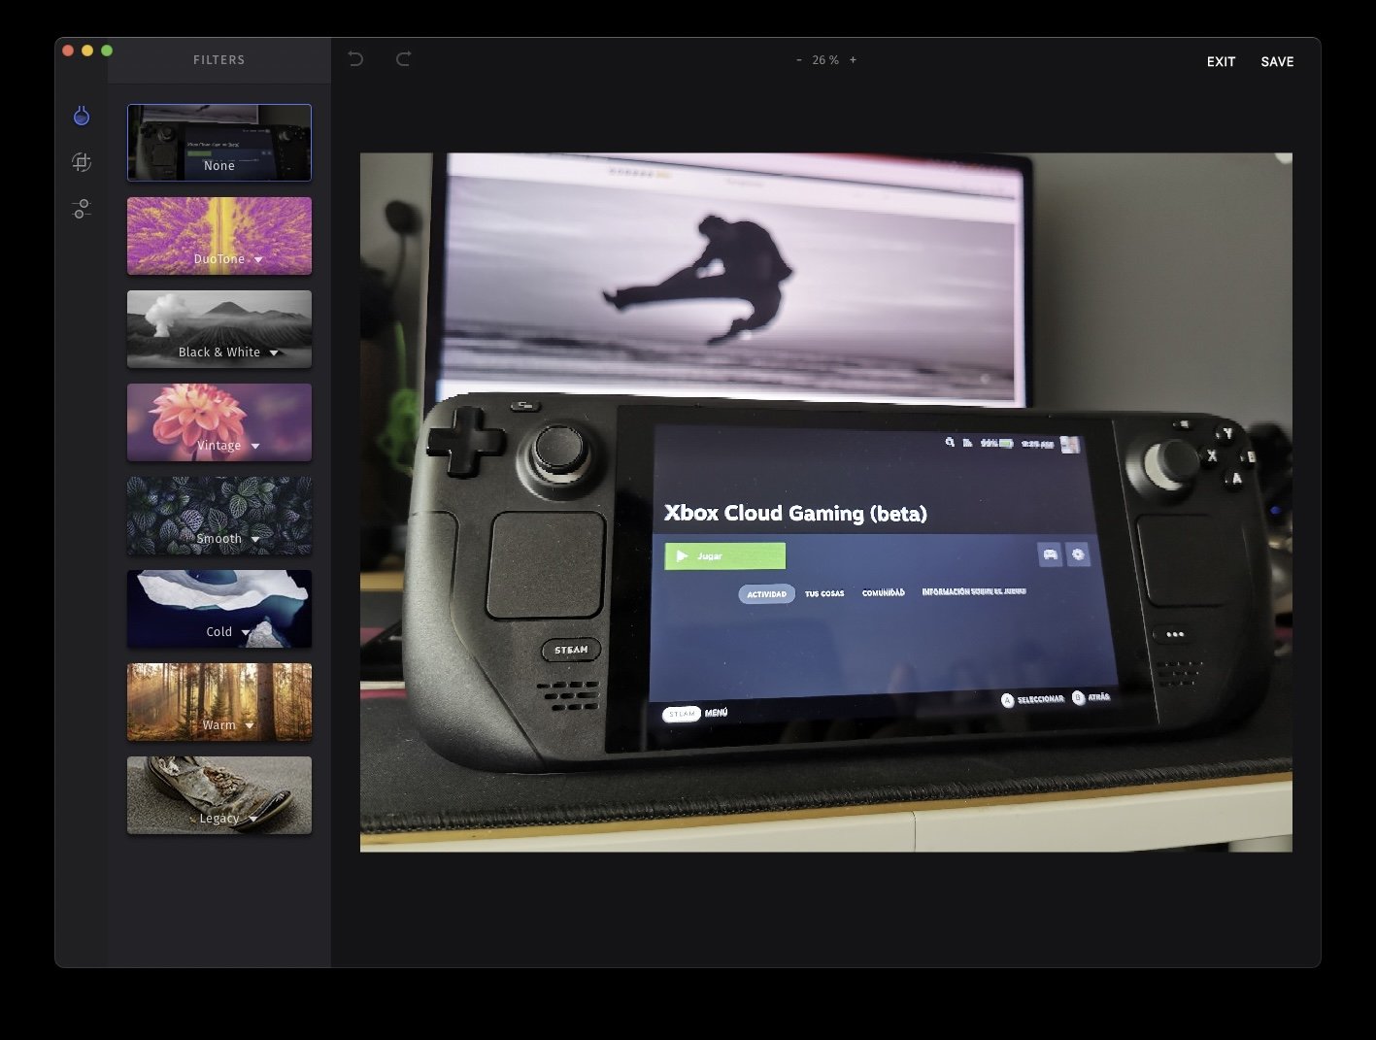
Task: Zoom out with the minus button
Action: point(799,60)
